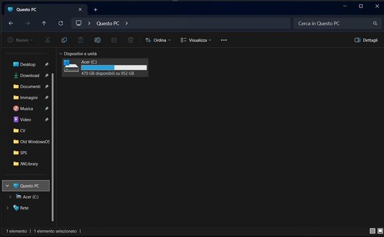Select Rete in the sidebar
The image size is (384, 237).
pyautogui.click(x=25, y=208)
